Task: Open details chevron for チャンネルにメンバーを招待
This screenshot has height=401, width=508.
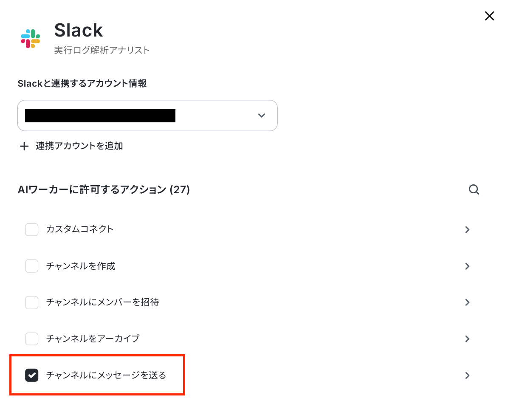Action: click(x=467, y=302)
